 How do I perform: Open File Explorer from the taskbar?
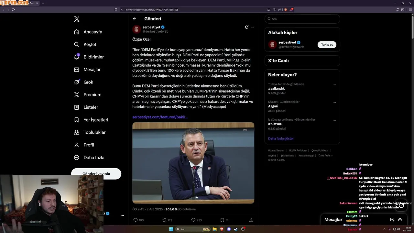214,229
